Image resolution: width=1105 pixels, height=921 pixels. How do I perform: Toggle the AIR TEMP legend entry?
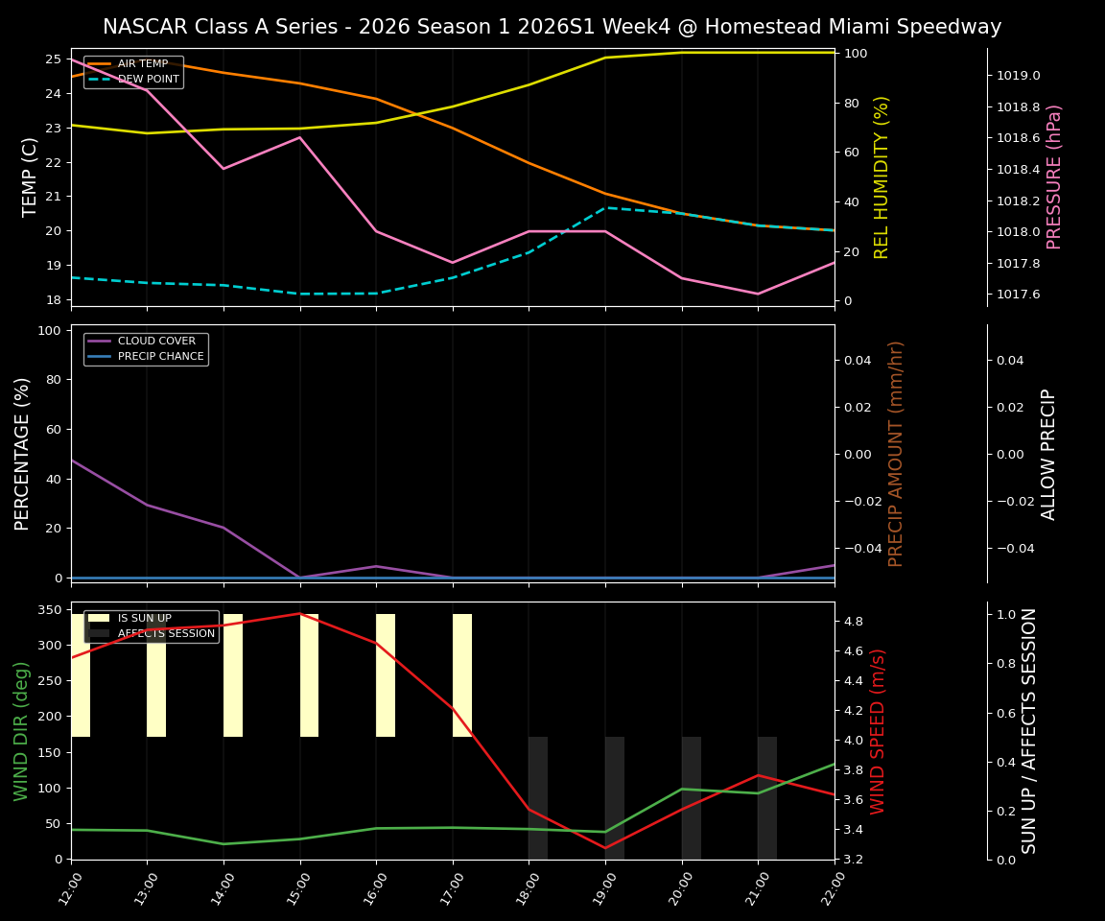(144, 63)
